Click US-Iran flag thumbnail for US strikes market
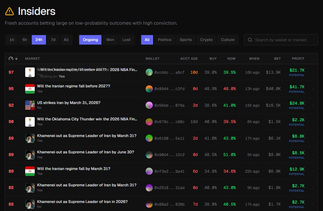Viewport: 323px width, 211px height. coord(30,105)
